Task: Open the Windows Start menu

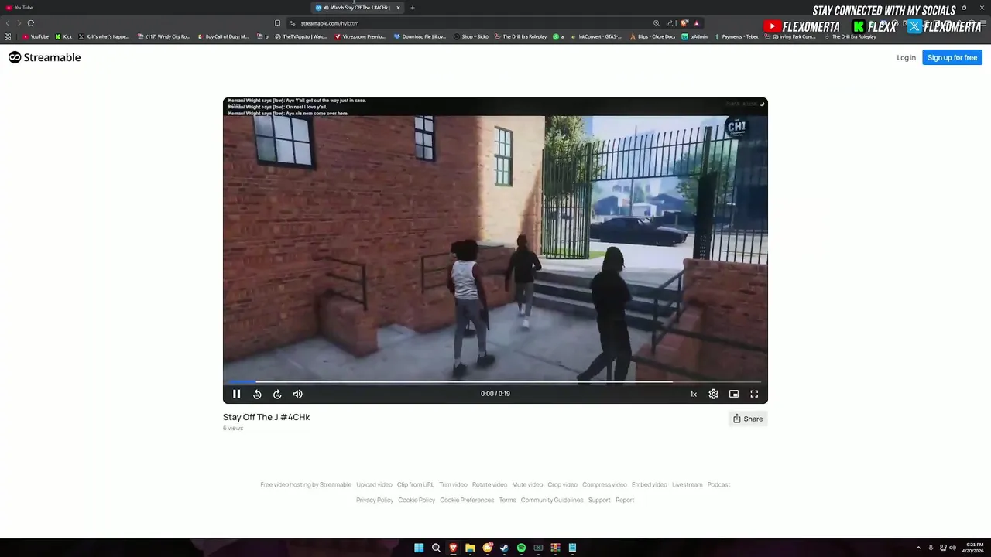Action: [419, 548]
